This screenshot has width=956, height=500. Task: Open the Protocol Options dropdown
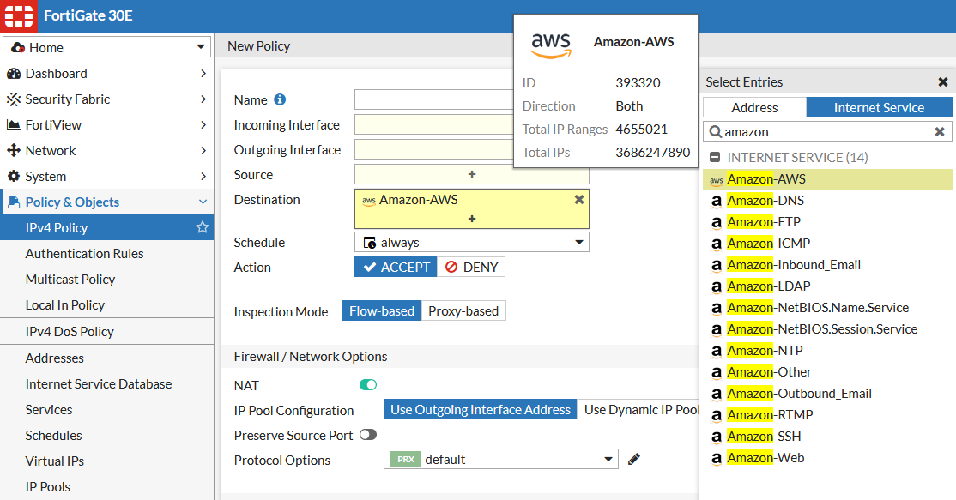[x=500, y=459]
